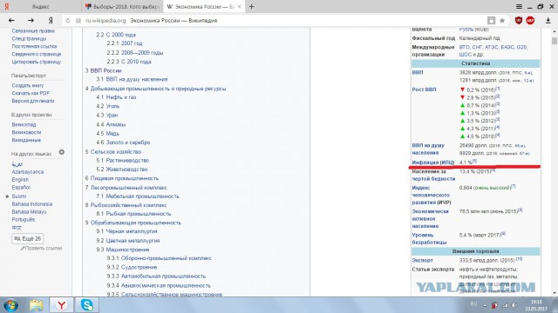The width and height of the screenshot is (558, 313).
Task: Open the Suomi language version
Action: point(19,196)
